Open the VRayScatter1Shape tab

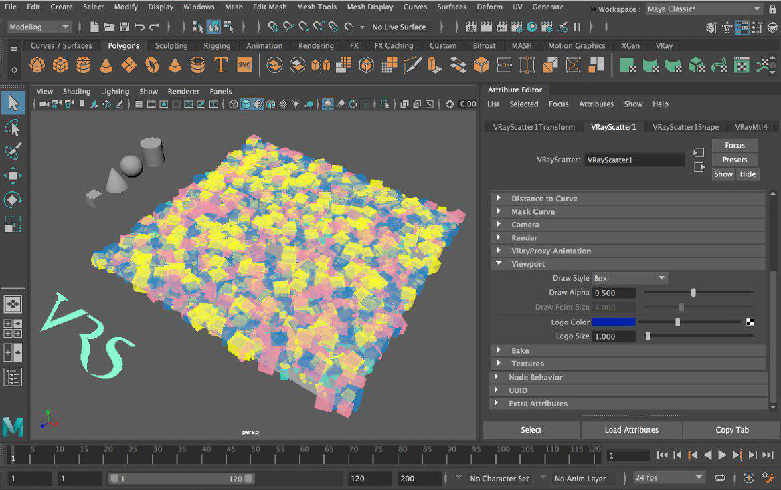(x=685, y=127)
